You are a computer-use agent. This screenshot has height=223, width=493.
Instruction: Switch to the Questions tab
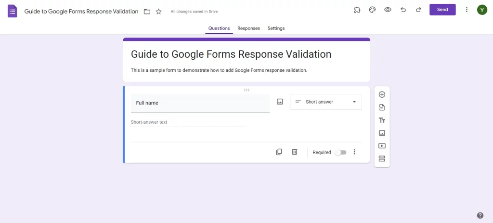(219, 28)
